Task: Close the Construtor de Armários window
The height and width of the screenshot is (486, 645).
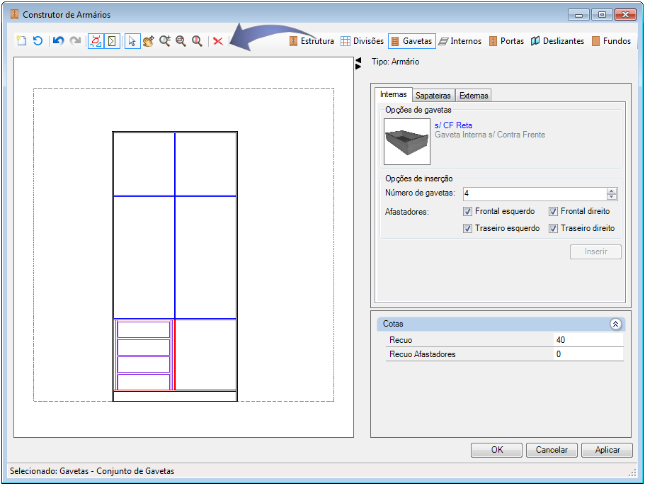Action: (625, 15)
